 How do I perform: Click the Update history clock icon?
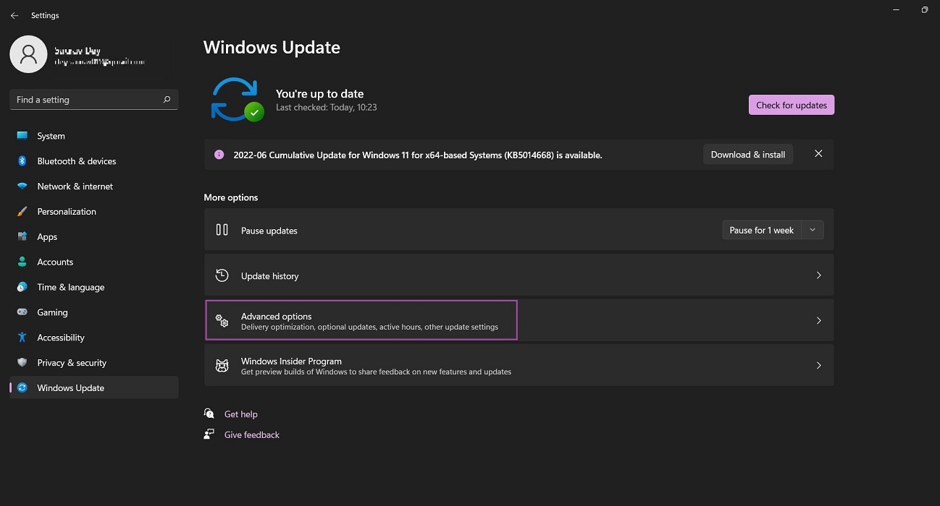pyautogui.click(x=222, y=275)
